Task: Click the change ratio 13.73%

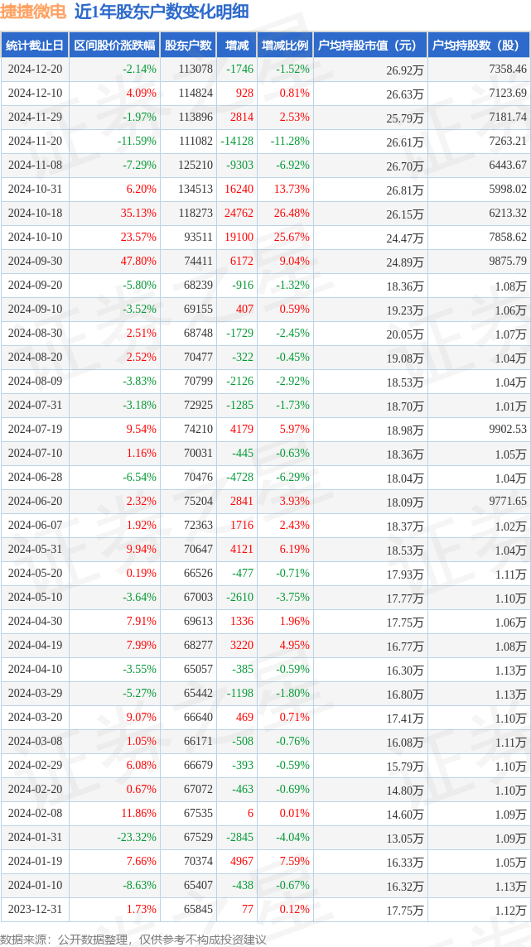Action: (x=292, y=189)
